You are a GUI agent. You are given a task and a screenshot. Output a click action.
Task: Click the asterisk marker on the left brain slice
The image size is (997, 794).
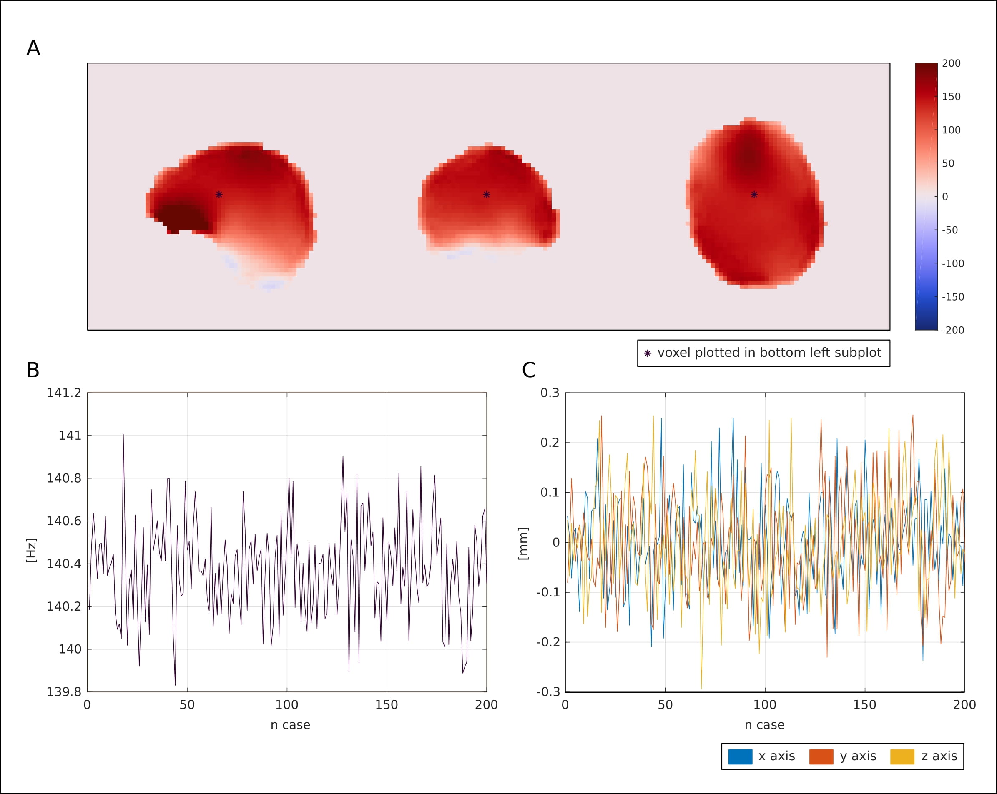tap(219, 195)
